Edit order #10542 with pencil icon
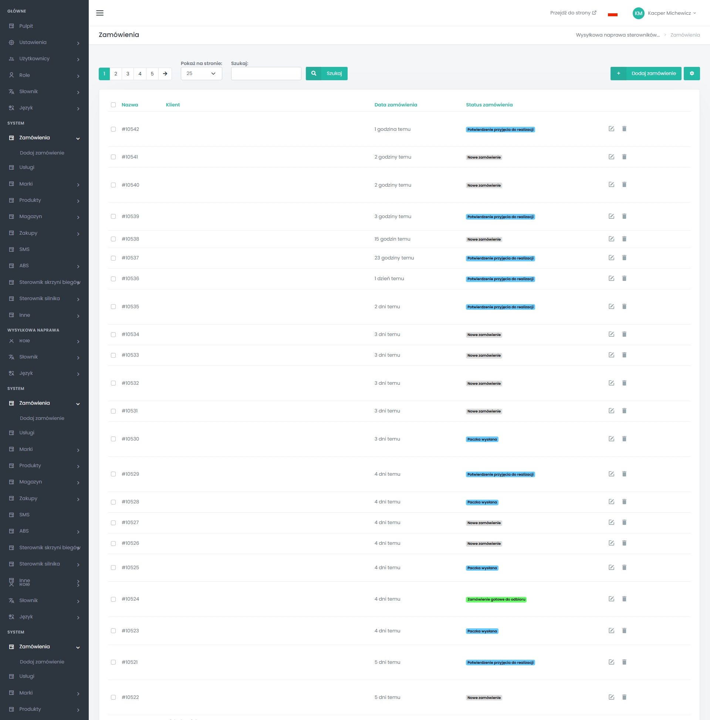 coord(611,129)
